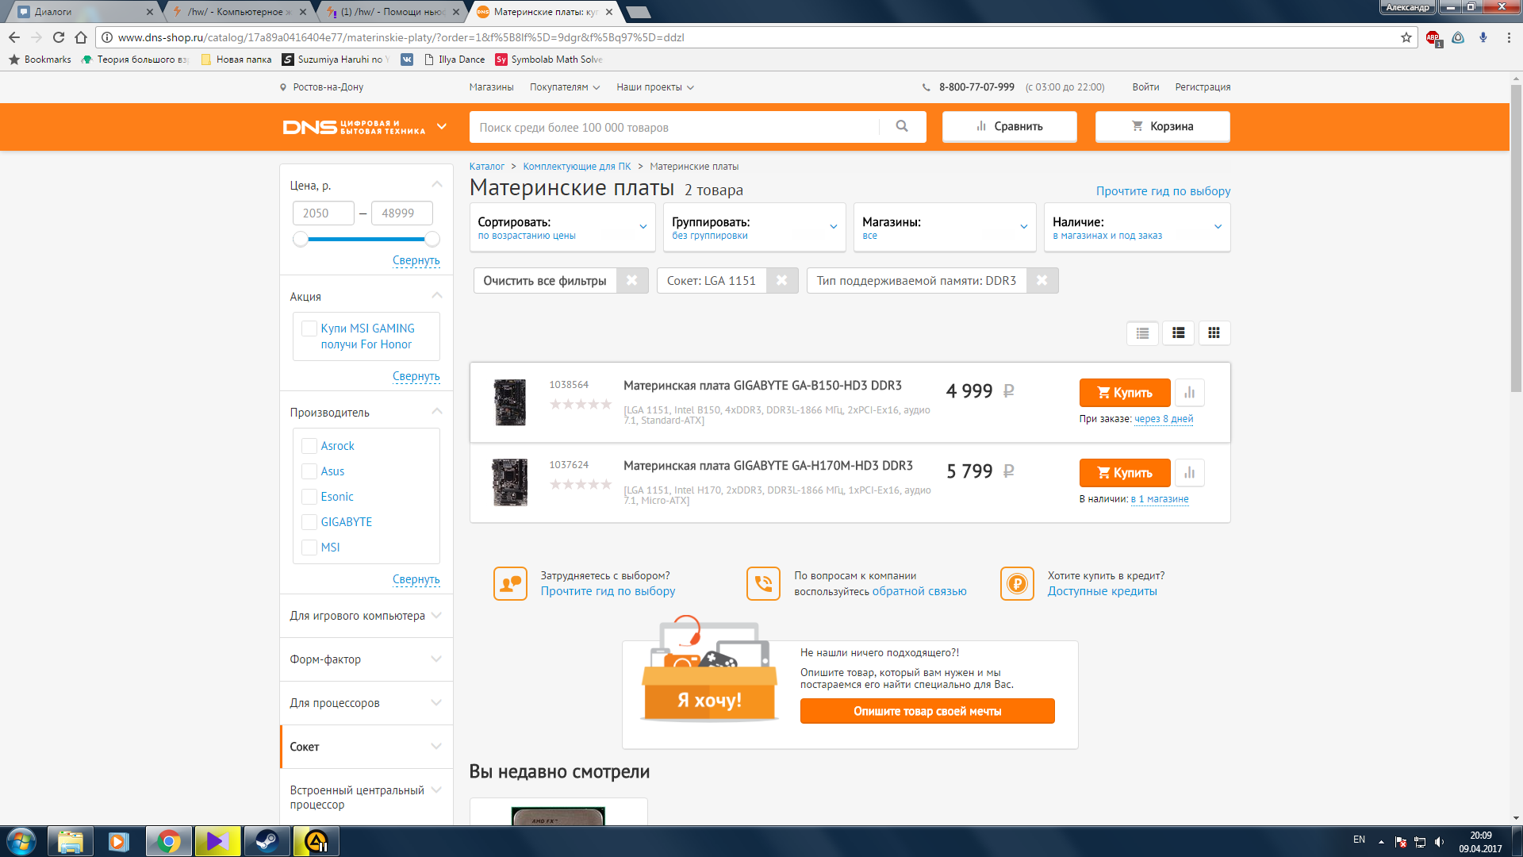Screen dimensions: 1523x857
Task: Open Наши проекты menu
Action: tap(655, 87)
